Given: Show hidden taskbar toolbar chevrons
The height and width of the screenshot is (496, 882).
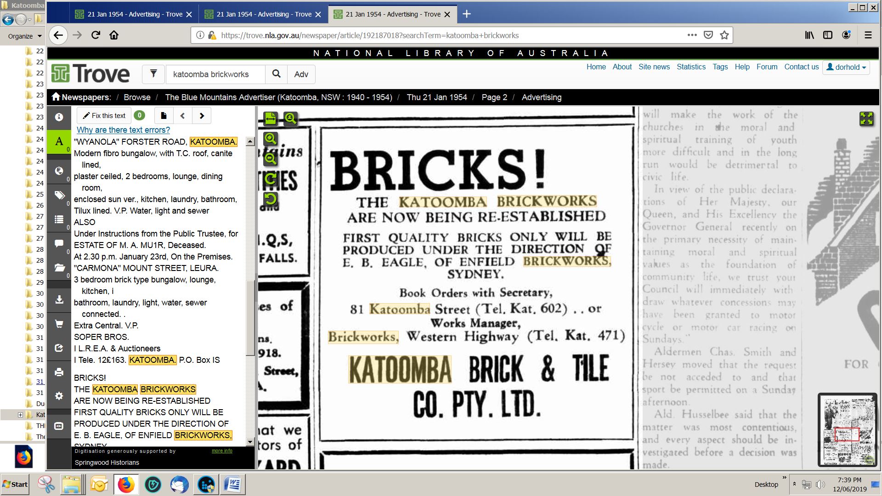Looking at the screenshot, I should pyautogui.click(x=785, y=478).
